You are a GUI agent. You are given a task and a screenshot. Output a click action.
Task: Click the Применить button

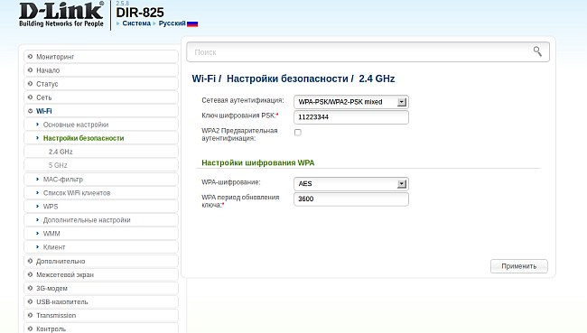click(519, 266)
